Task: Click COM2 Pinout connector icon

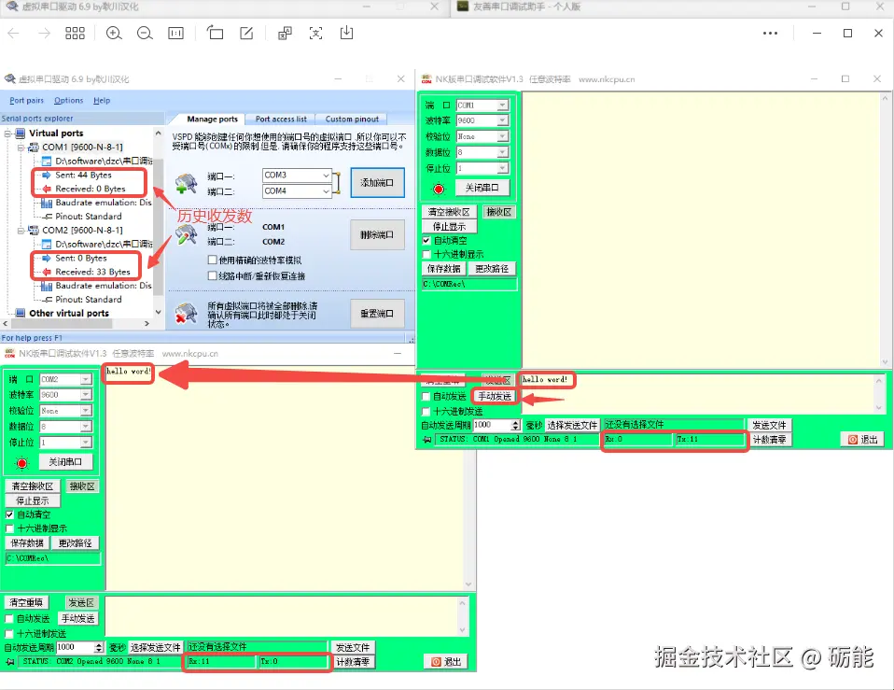Action: tap(48, 300)
